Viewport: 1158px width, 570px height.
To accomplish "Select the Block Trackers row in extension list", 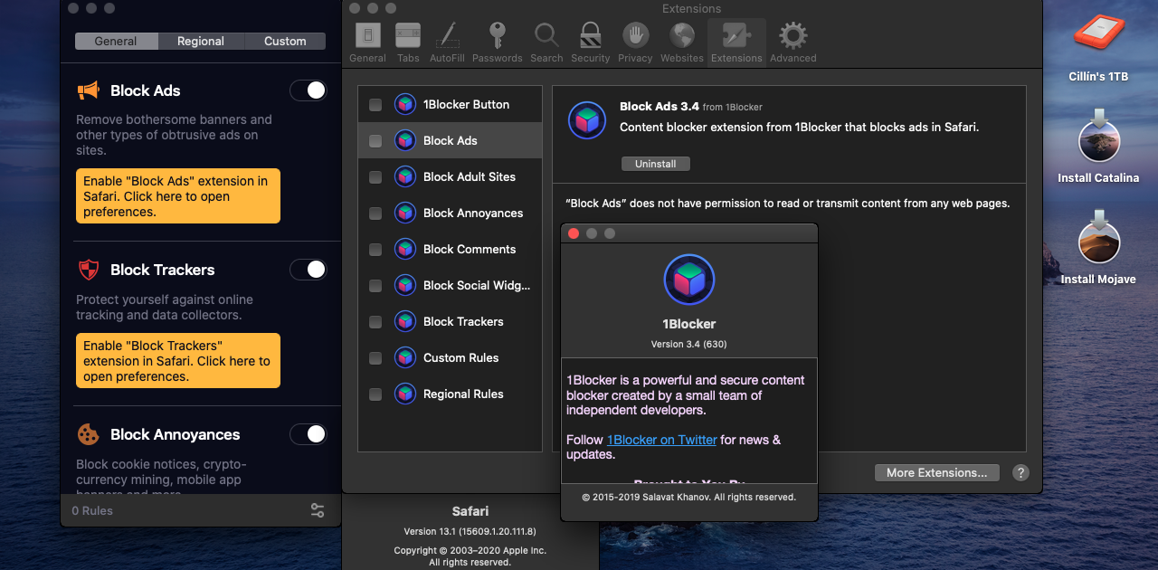I will [x=450, y=321].
